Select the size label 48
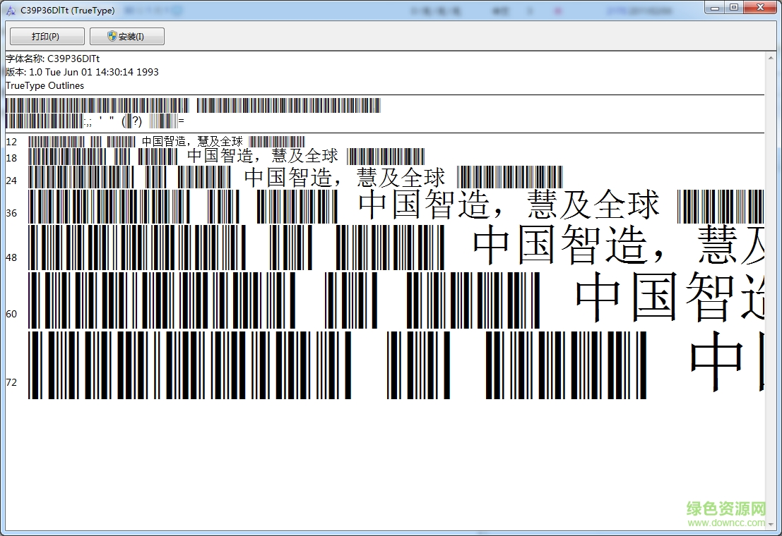The image size is (782, 536). [11, 257]
